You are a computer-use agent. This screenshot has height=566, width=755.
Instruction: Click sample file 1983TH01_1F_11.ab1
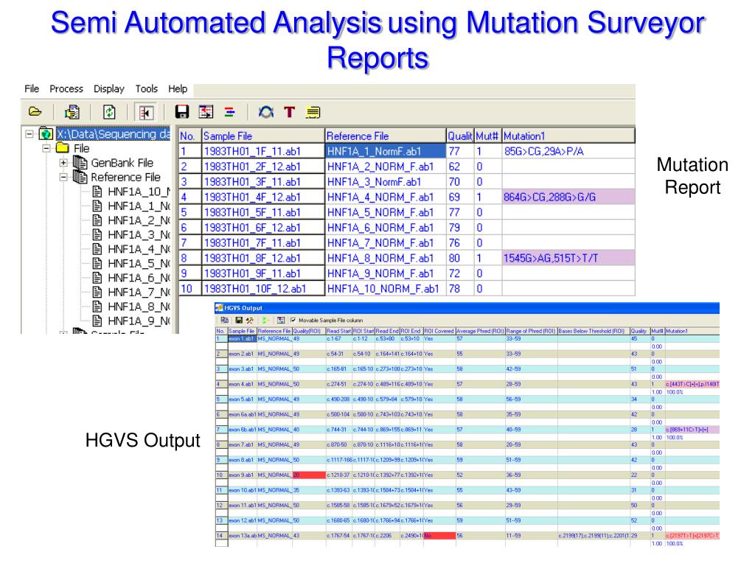[263, 151]
